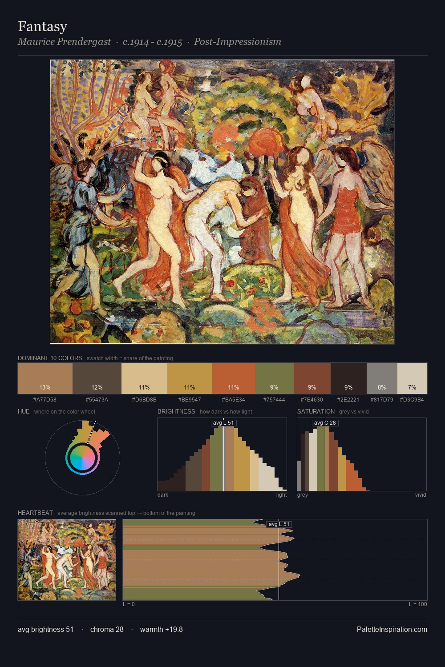The height and width of the screenshot is (667, 445).
Task: Click 'swatch width = share of the painting' note
Action: (130, 358)
